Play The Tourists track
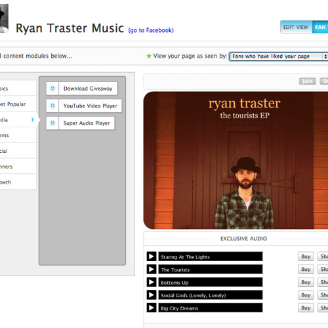 152,269
